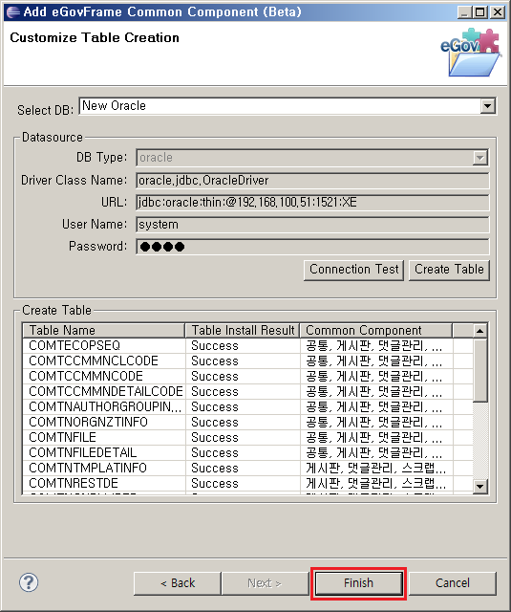Click common component cell of COMTNTMPLATINFO
This screenshot has width=511, height=612.
[376, 468]
